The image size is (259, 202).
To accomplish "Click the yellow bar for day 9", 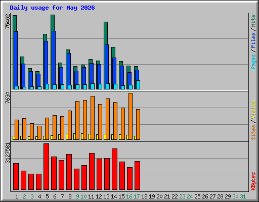I will [x=74, y=136].
